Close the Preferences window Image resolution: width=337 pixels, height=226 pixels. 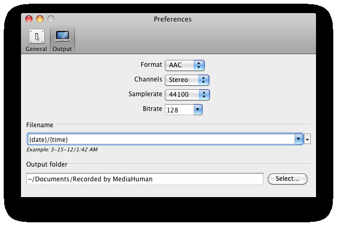pyautogui.click(x=29, y=19)
